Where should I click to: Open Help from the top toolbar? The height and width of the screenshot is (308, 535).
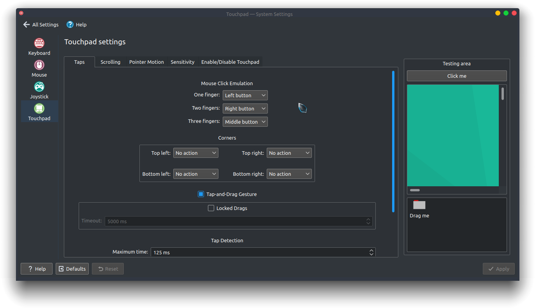coord(76,24)
